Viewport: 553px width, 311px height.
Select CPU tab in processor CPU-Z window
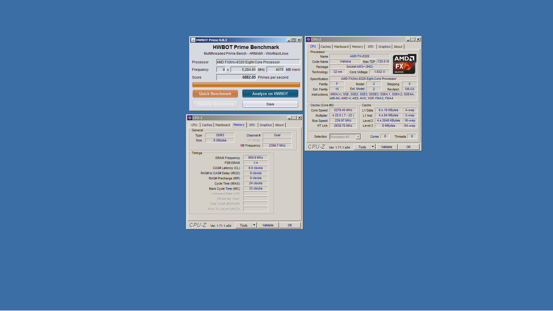tap(313, 46)
